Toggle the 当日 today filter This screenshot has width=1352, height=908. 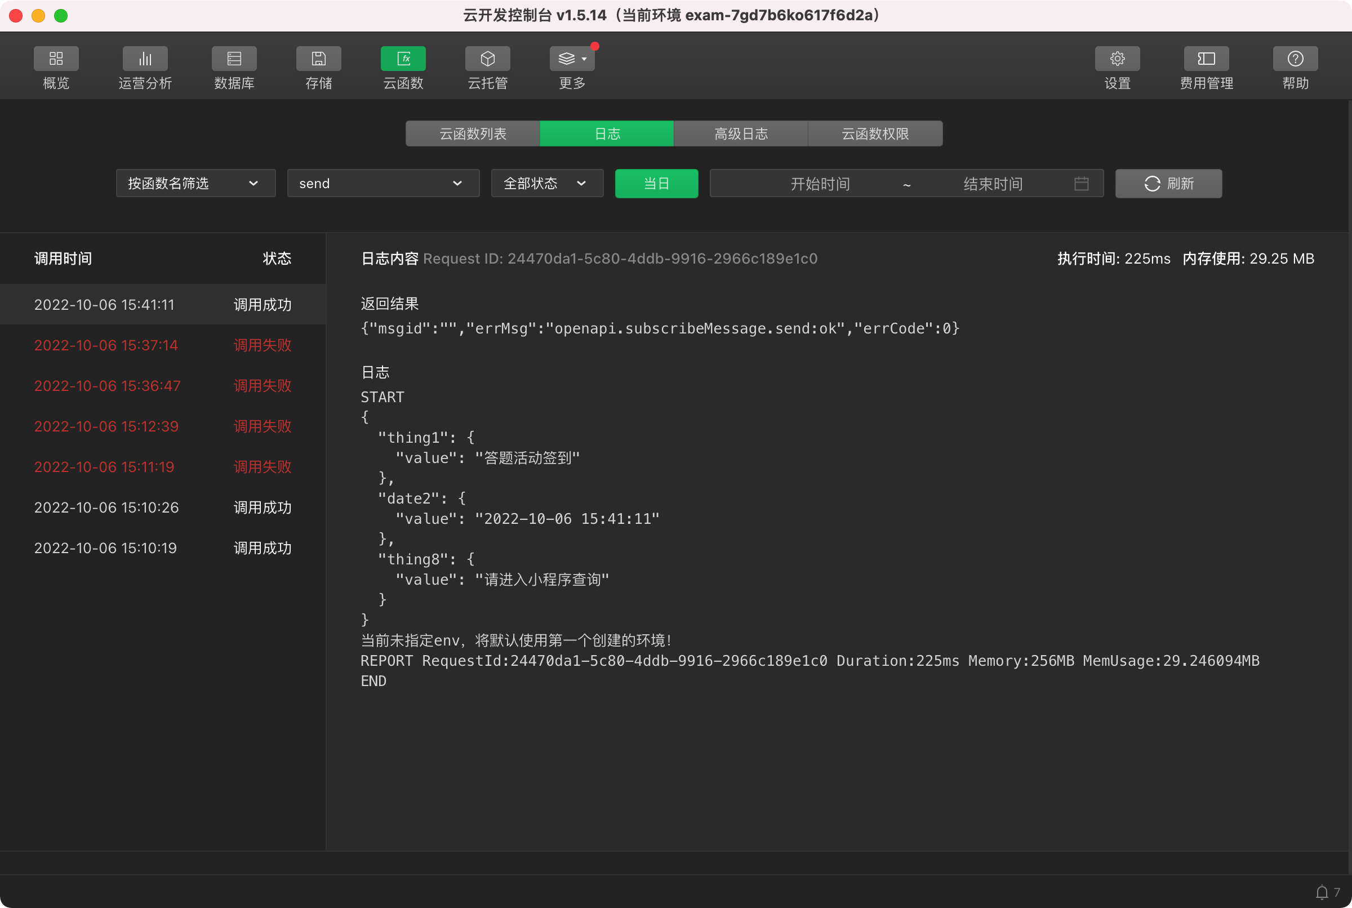656,184
